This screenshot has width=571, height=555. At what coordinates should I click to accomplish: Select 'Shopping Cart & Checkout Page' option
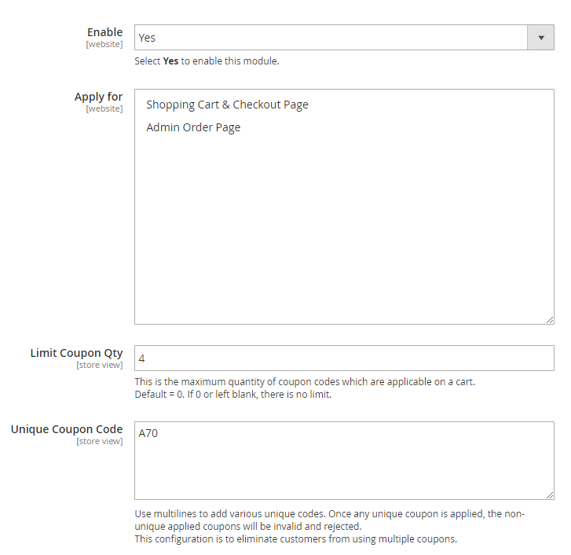click(227, 105)
